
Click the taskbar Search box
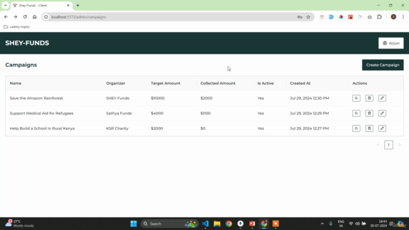point(169,224)
